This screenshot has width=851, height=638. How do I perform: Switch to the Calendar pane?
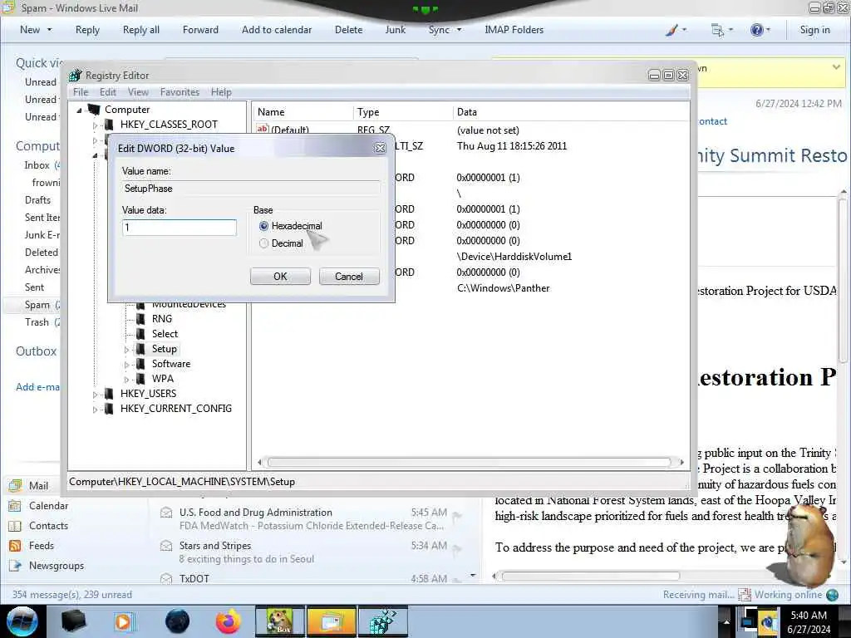pyautogui.click(x=48, y=506)
